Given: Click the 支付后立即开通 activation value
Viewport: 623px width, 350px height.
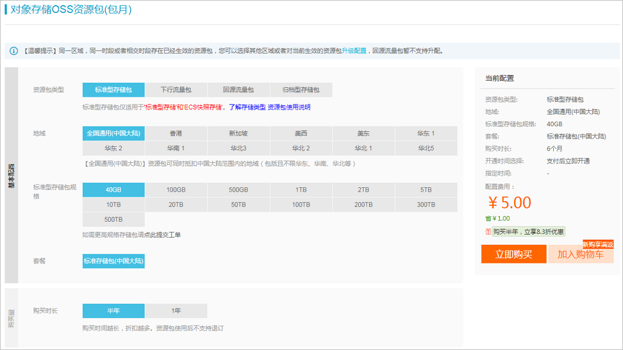Looking at the screenshot, I should point(568,161).
